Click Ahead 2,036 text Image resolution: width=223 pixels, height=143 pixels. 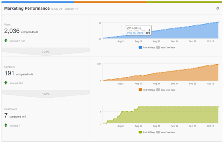(x=17, y=41)
